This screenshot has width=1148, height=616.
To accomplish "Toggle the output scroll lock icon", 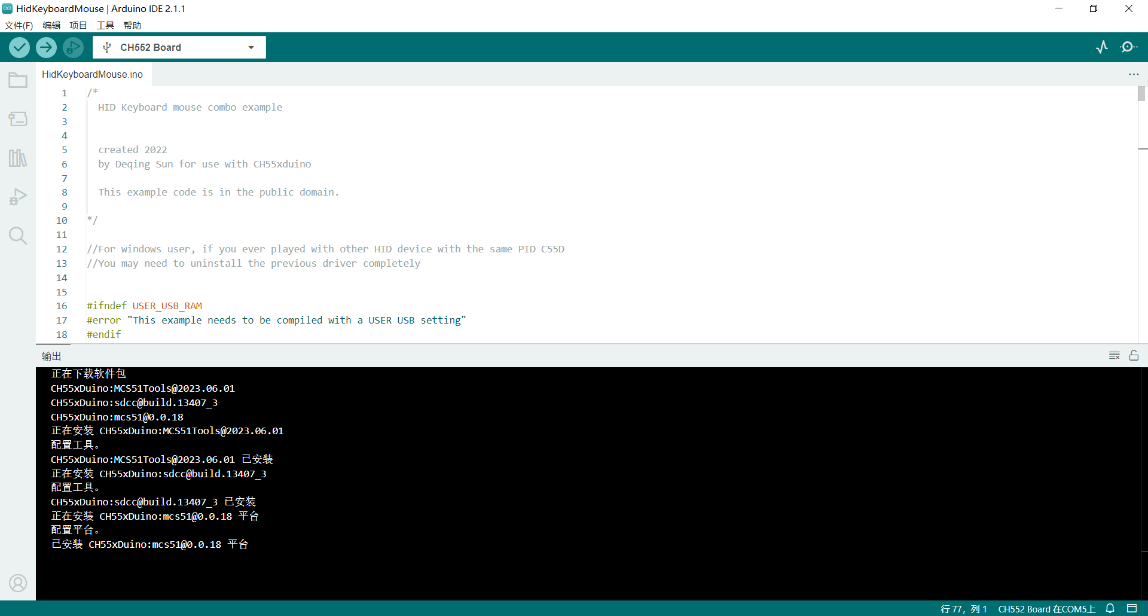I will click(1134, 356).
